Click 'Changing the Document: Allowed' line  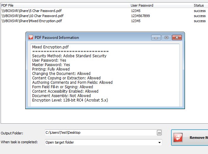pos(61,73)
